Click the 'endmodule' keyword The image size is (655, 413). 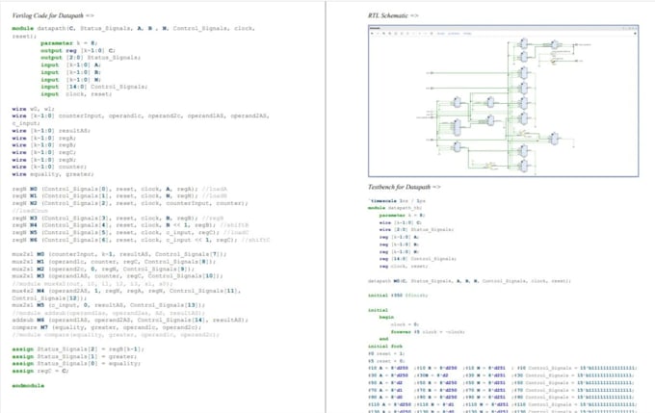coord(28,385)
